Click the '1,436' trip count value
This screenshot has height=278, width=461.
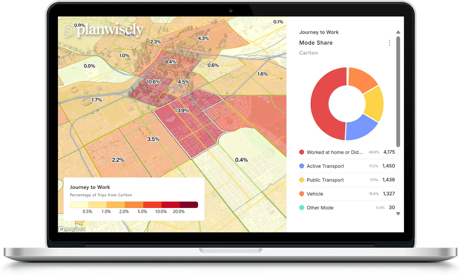coord(389,180)
